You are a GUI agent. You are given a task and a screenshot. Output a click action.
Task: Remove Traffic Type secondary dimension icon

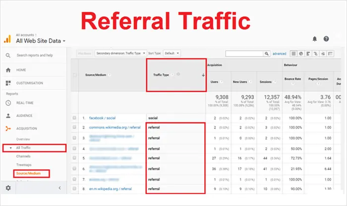(x=178, y=74)
